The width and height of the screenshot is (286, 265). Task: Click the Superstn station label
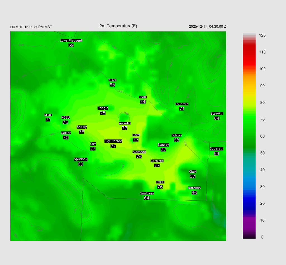(x=216, y=149)
